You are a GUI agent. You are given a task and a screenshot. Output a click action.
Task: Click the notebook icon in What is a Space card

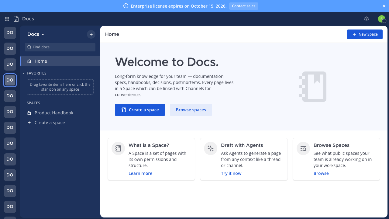(118, 148)
